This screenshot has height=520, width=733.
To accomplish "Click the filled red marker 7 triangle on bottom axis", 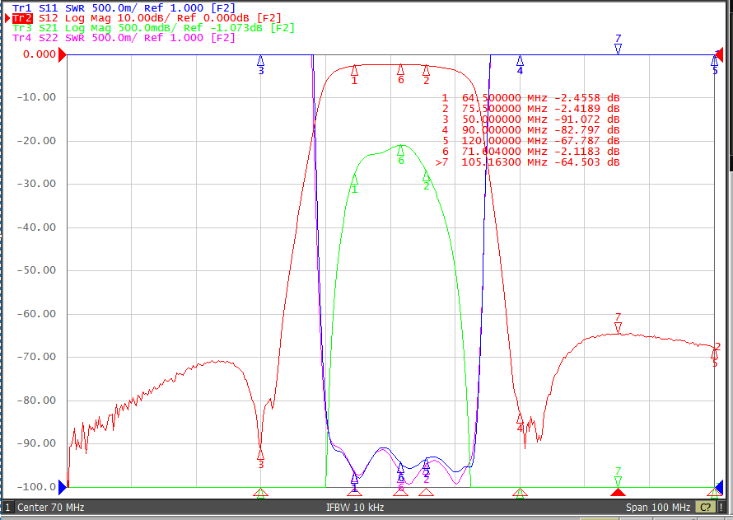I will (618, 493).
